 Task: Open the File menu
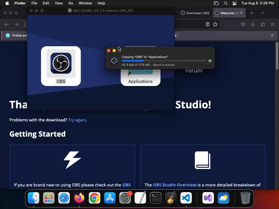(x=34, y=3)
